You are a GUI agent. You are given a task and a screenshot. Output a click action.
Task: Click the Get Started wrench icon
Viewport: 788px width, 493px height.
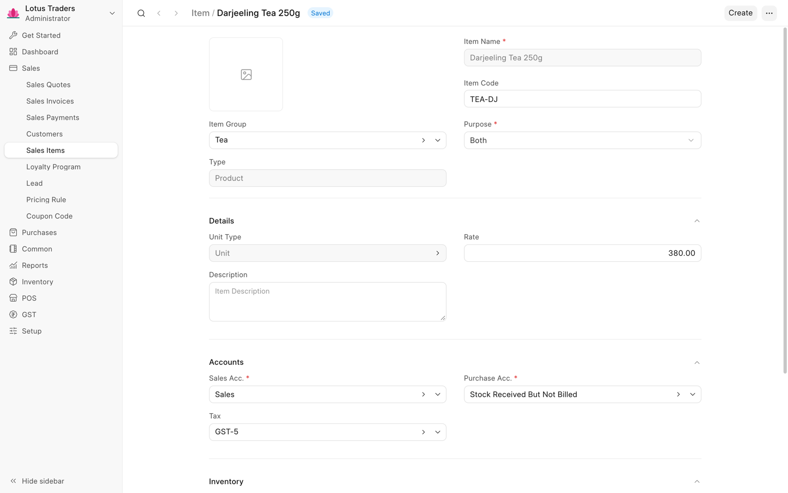(13, 35)
